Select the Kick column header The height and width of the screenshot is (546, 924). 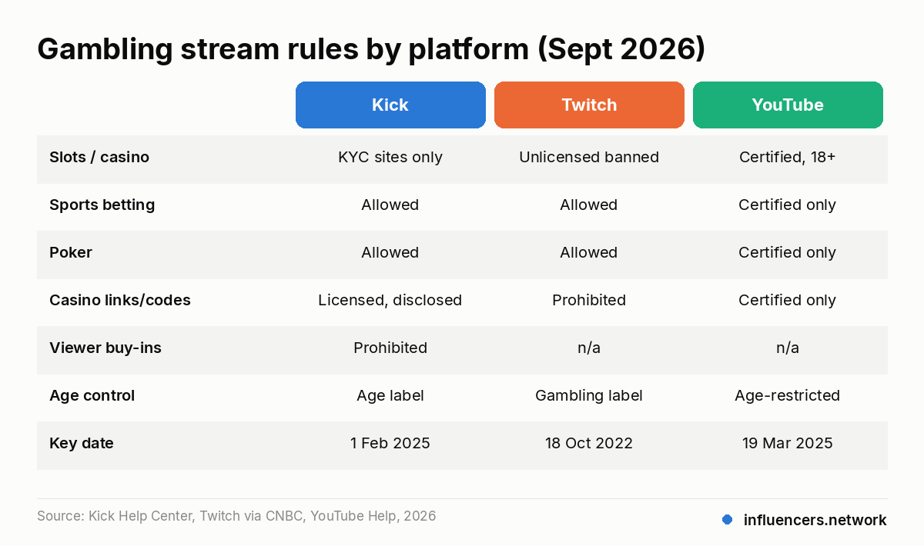pyautogui.click(x=390, y=105)
